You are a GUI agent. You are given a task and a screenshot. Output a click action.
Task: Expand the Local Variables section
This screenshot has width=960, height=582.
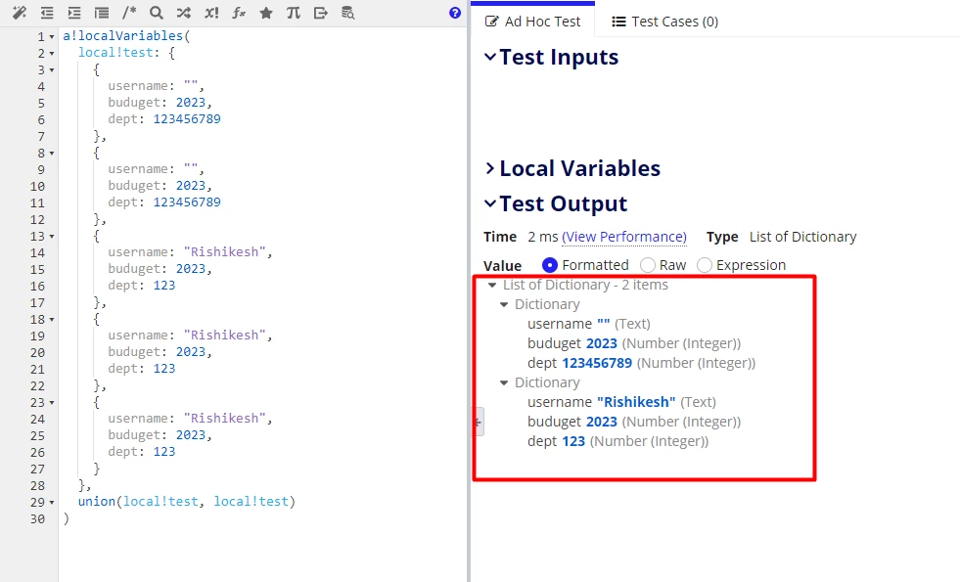(490, 168)
